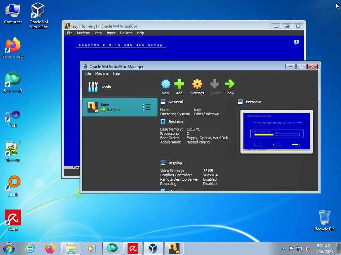Open Help menu in VirtualBox Manager
The width and height of the screenshot is (341, 255).
116,73
